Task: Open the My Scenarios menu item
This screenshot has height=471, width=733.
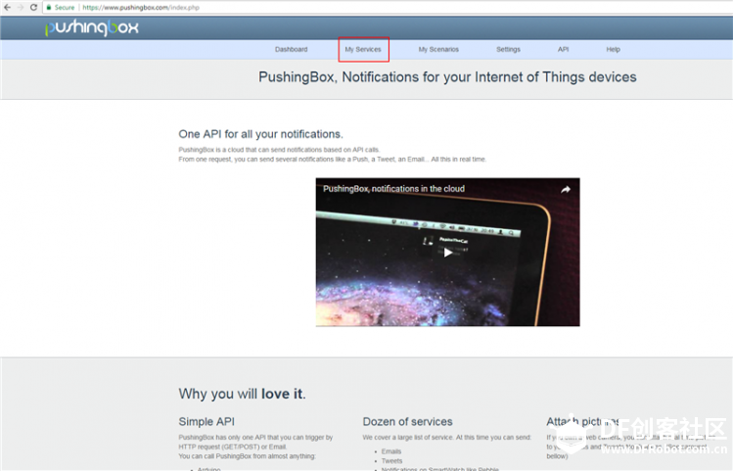Action: pyautogui.click(x=438, y=49)
